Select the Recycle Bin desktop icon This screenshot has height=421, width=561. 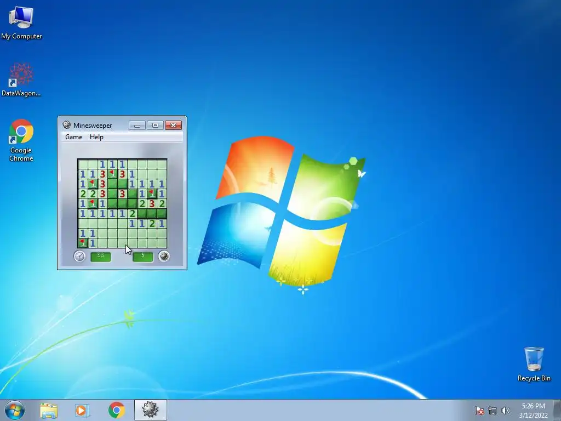pyautogui.click(x=534, y=364)
